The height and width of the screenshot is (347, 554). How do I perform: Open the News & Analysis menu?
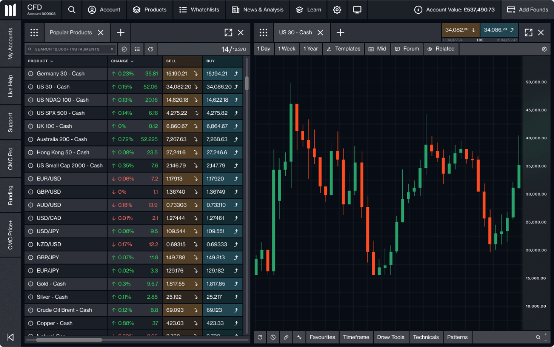258,10
